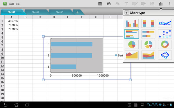
Task: Tap the chart bar icon in toolbar
Action: click(161, 4)
